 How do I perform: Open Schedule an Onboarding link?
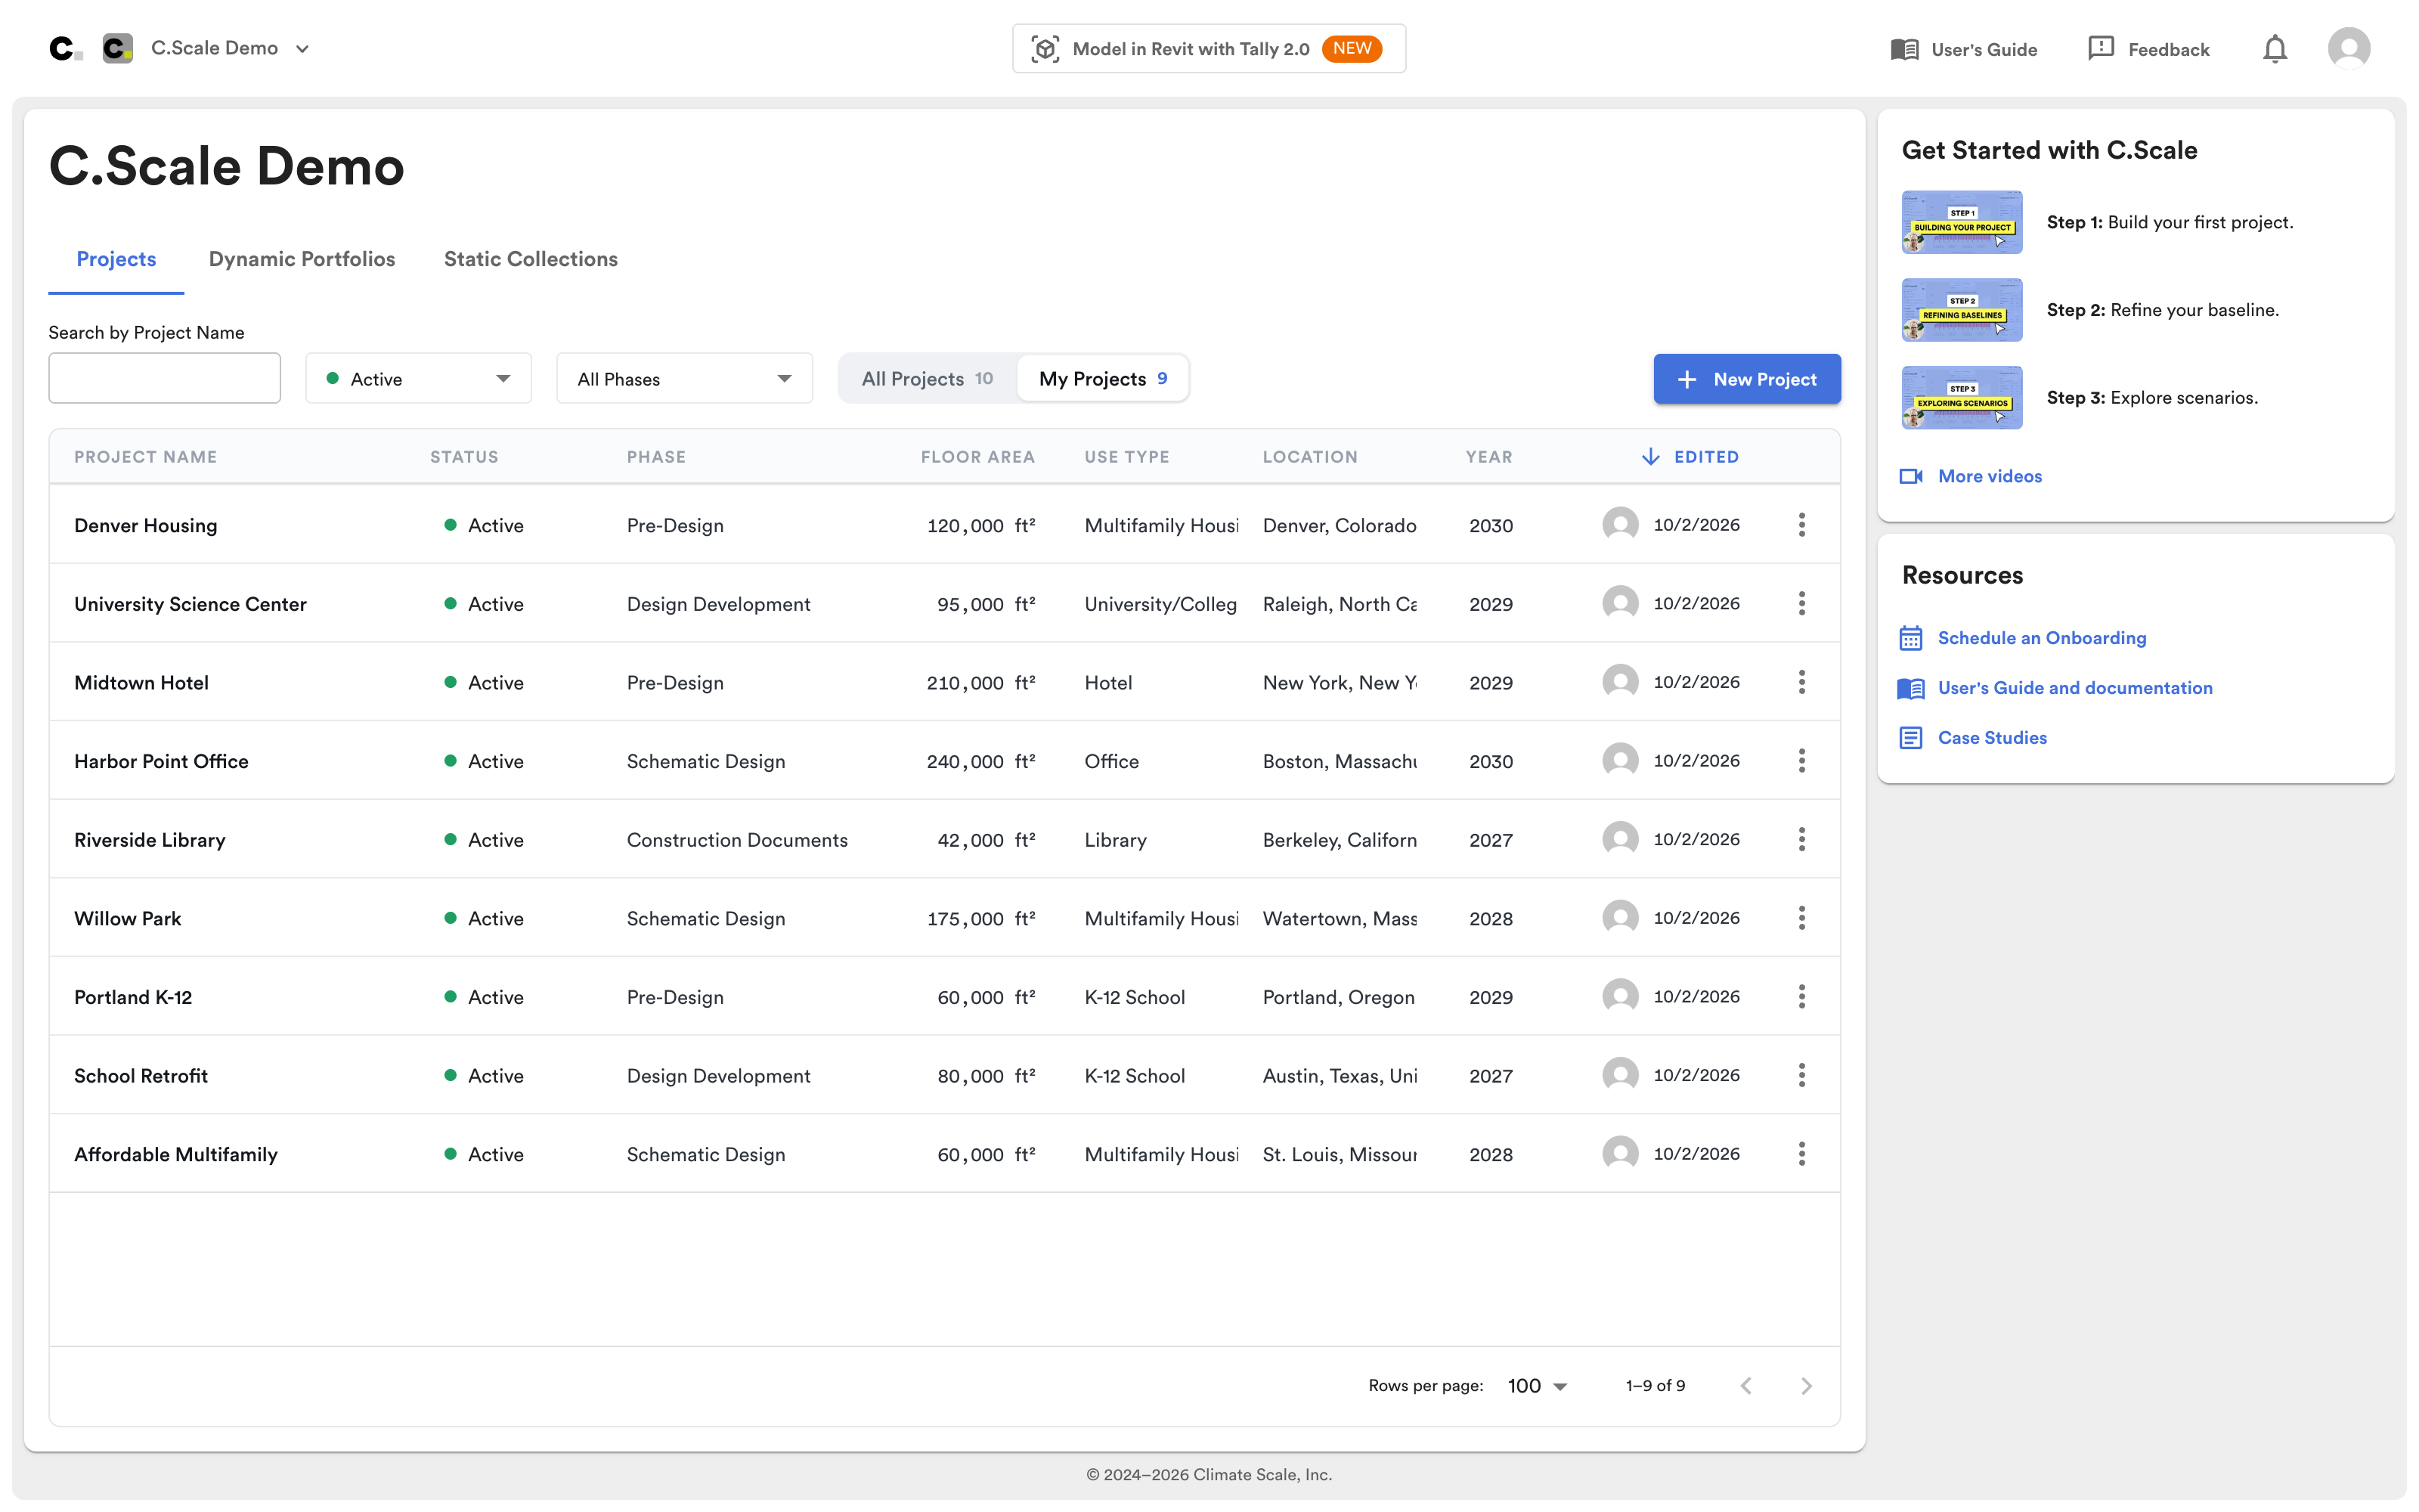pos(2022,638)
